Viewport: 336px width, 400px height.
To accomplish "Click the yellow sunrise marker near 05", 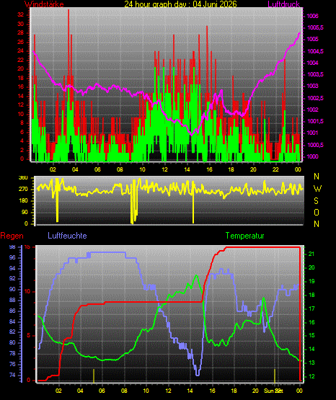I will tap(94, 375).
